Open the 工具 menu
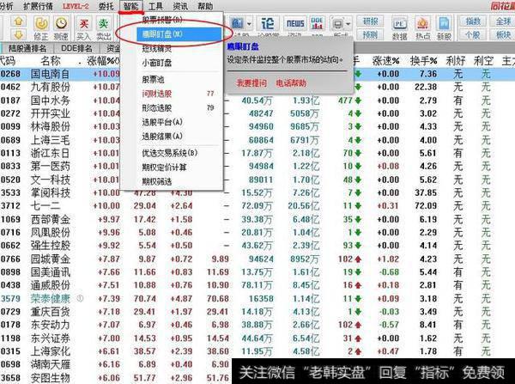515x384 pixels. tap(155, 6)
